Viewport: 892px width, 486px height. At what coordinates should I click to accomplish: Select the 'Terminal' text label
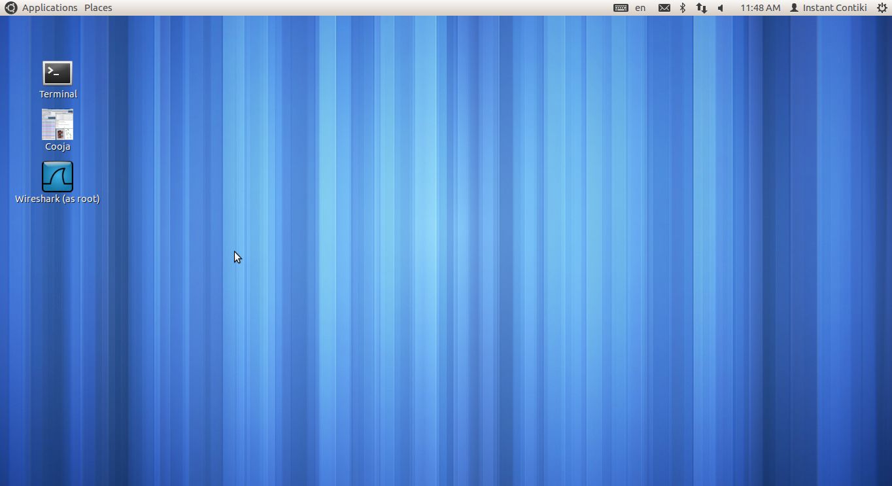pyautogui.click(x=58, y=94)
